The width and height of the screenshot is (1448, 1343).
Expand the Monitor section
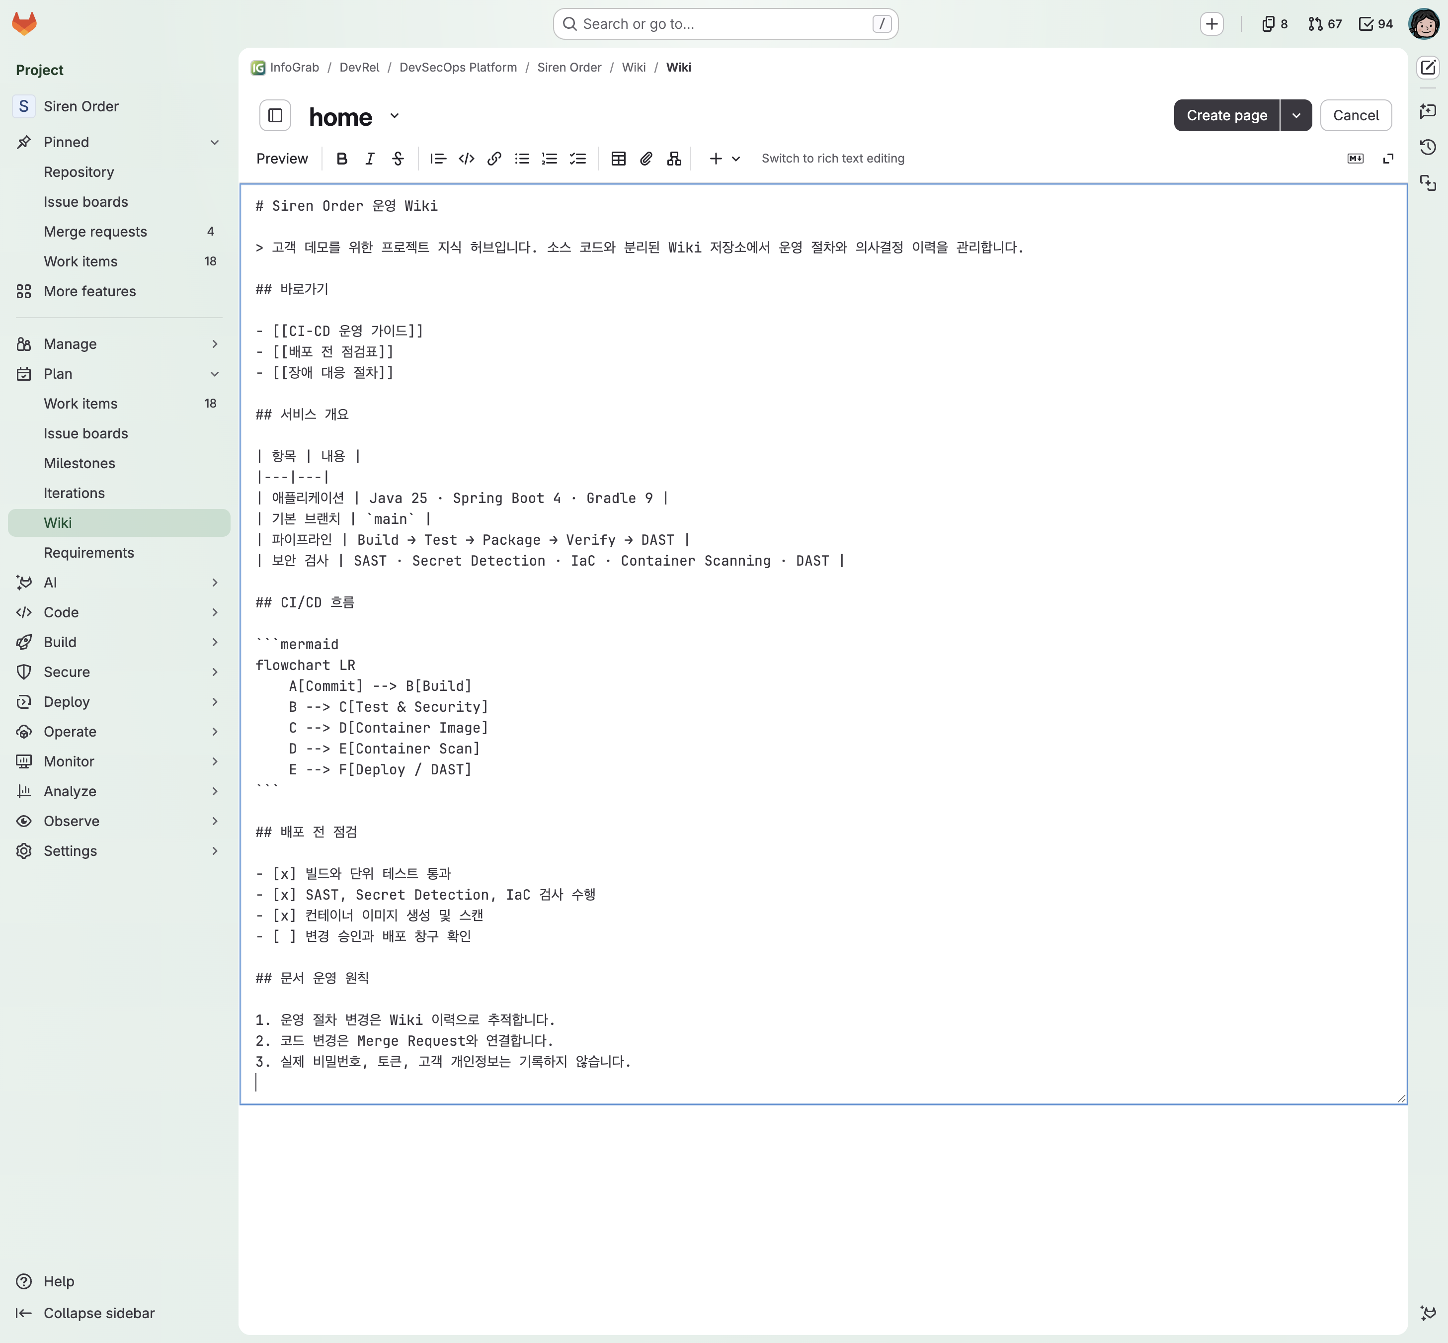119,761
